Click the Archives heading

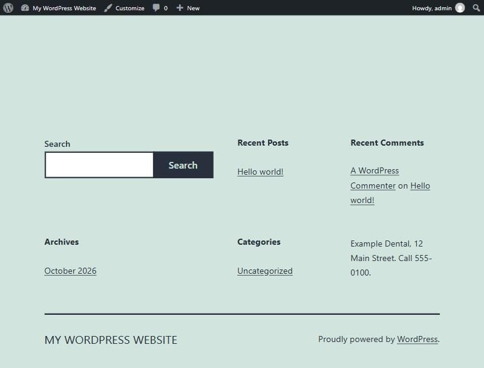(x=62, y=242)
